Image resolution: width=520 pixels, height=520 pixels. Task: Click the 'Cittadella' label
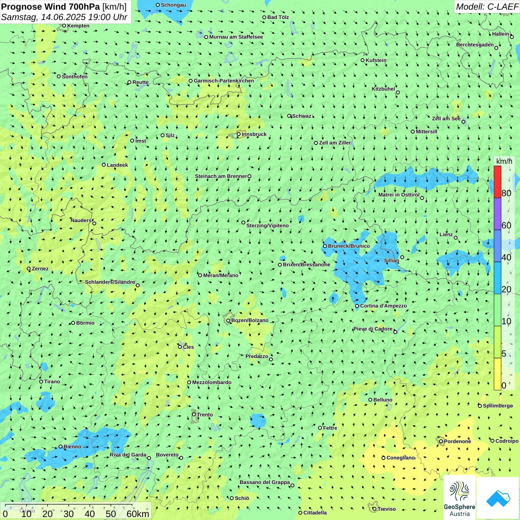315,513
